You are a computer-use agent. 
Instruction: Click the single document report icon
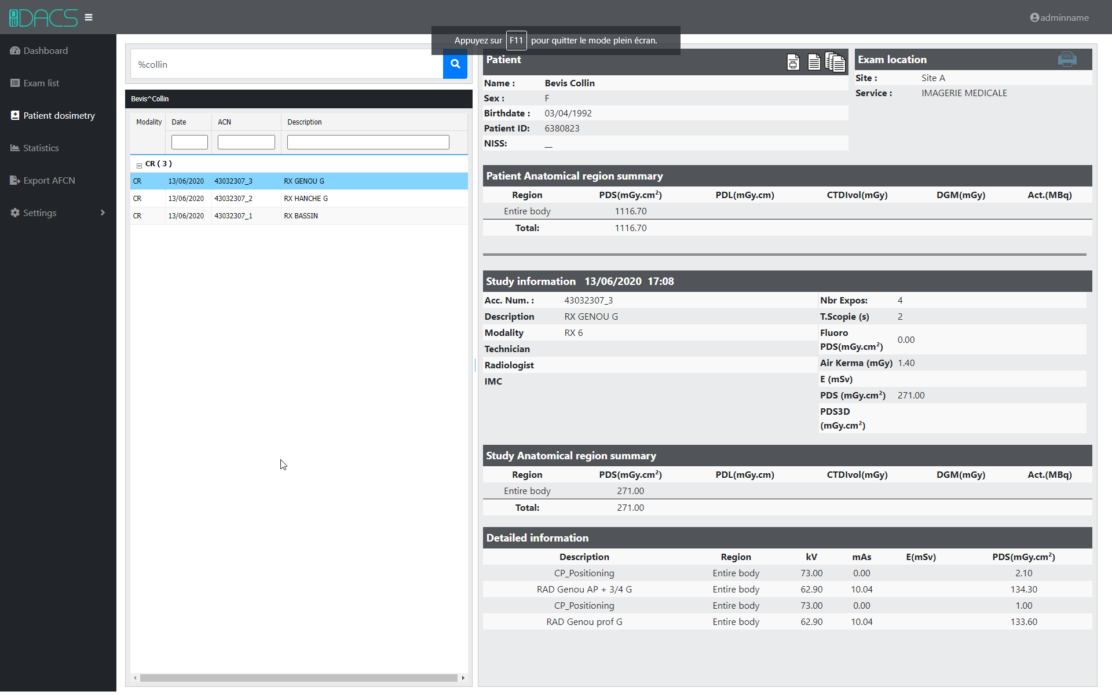coord(814,62)
